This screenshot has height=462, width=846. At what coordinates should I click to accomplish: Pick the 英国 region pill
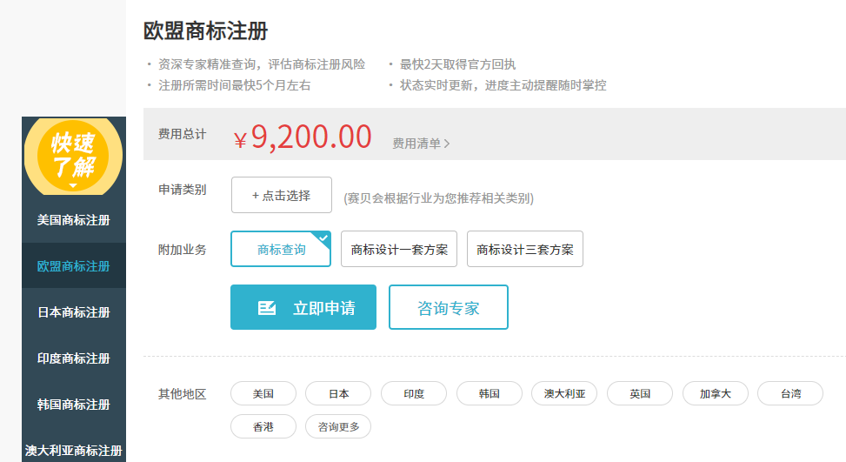click(x=640, y=393)
